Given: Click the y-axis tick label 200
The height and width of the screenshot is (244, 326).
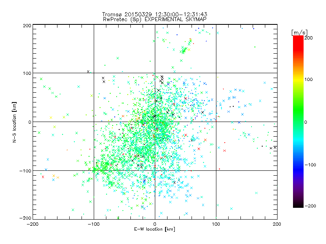Looking at the screenshot, I should tap(27, 26).
